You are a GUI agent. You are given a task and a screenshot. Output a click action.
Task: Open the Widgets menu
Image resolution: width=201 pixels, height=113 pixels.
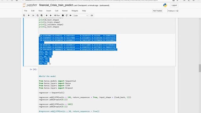pos(75,11)
